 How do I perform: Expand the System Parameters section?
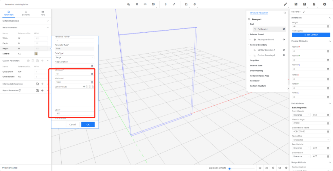pyautogui.click(x=48, y=21)
